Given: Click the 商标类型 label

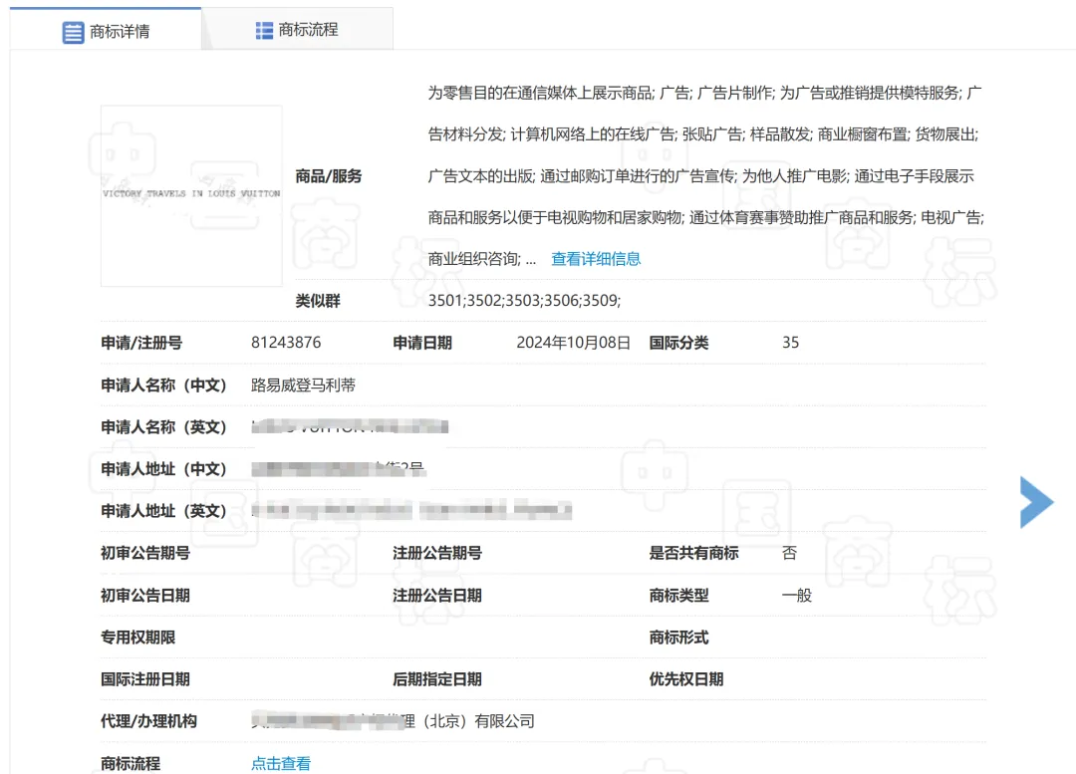Looking at the screenshot, I should 678,595.
